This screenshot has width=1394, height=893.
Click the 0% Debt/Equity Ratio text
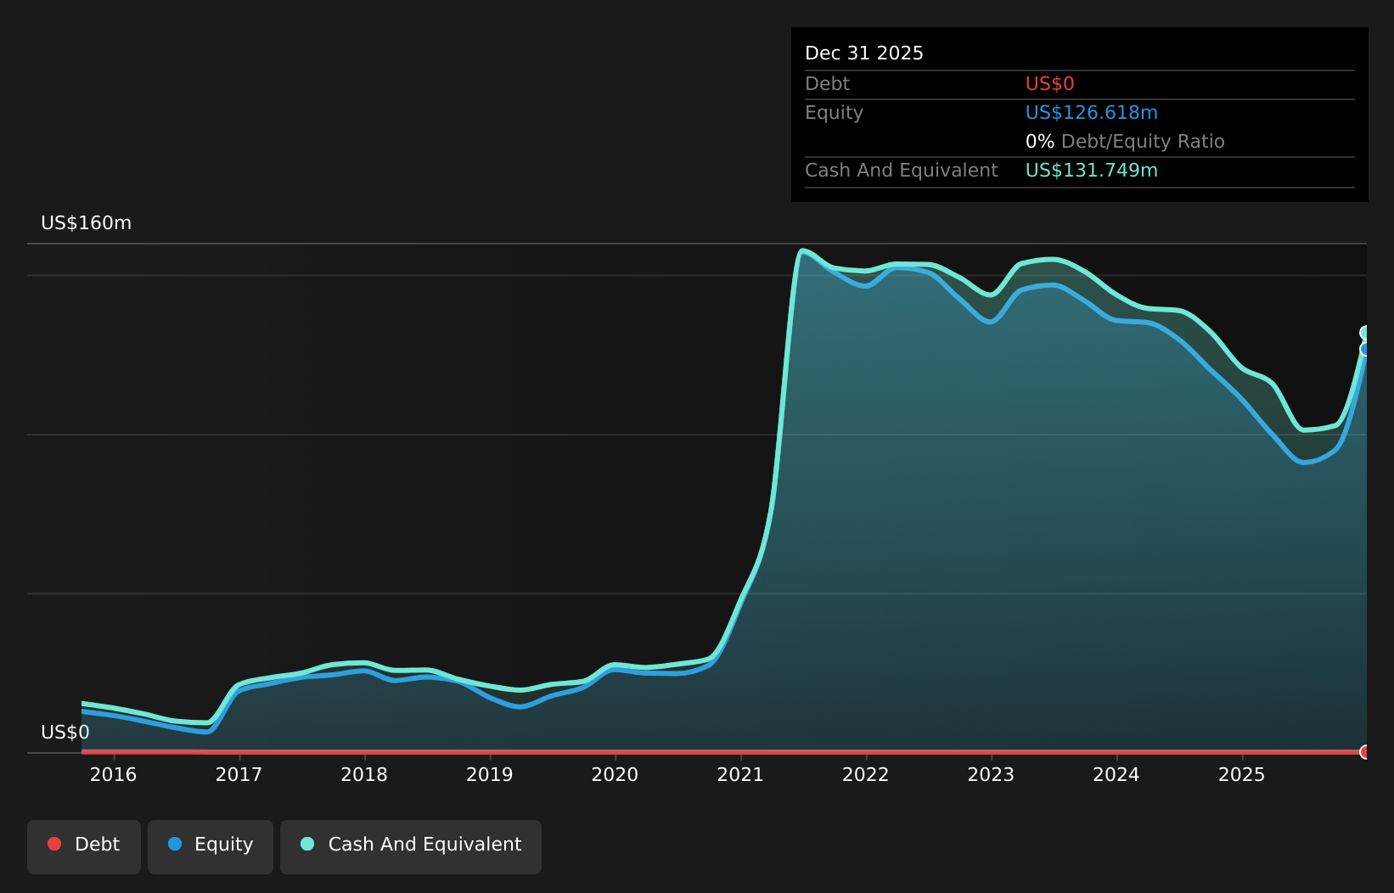[1125, 142]
